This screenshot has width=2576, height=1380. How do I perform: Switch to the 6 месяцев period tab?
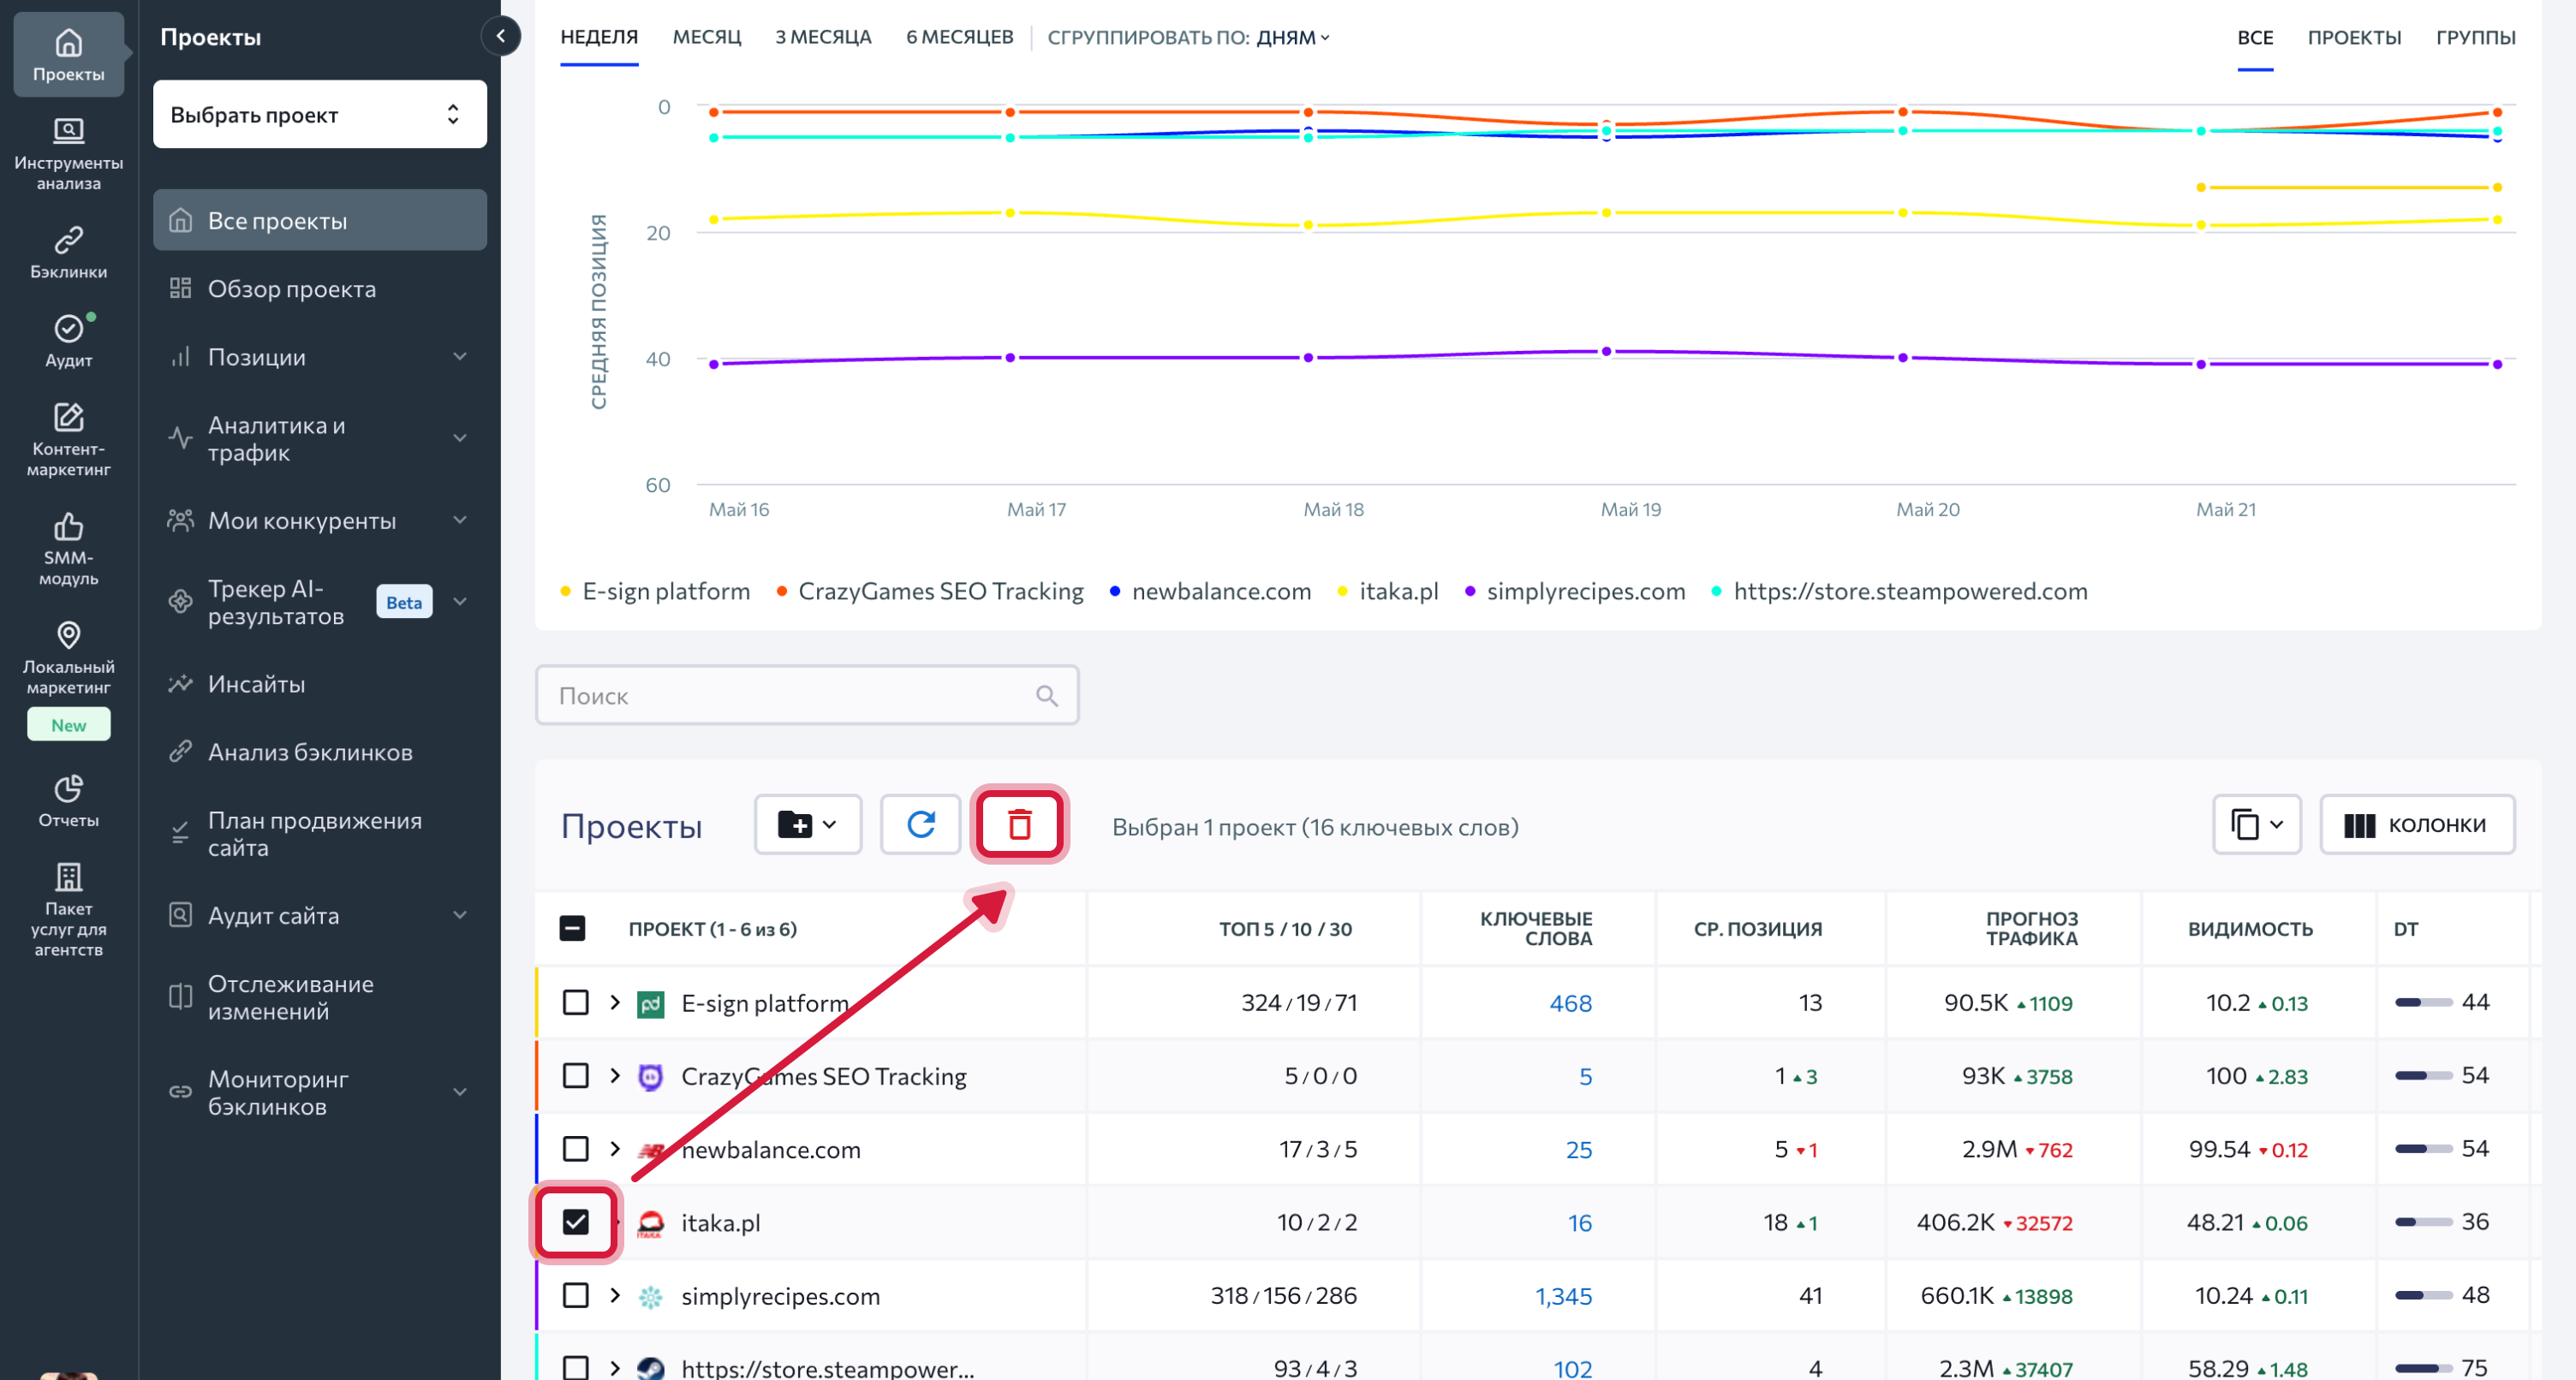[x=959, y=37]
